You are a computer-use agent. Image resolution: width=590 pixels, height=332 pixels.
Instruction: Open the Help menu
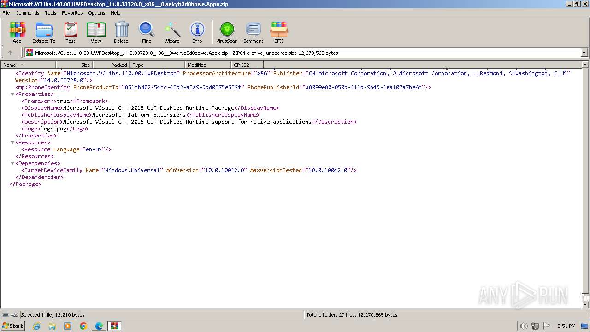click(x=116, y=13)
